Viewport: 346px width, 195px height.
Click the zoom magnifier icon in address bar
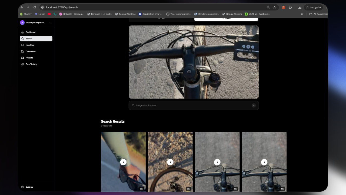pyautogui.click(x=268, y=7)
